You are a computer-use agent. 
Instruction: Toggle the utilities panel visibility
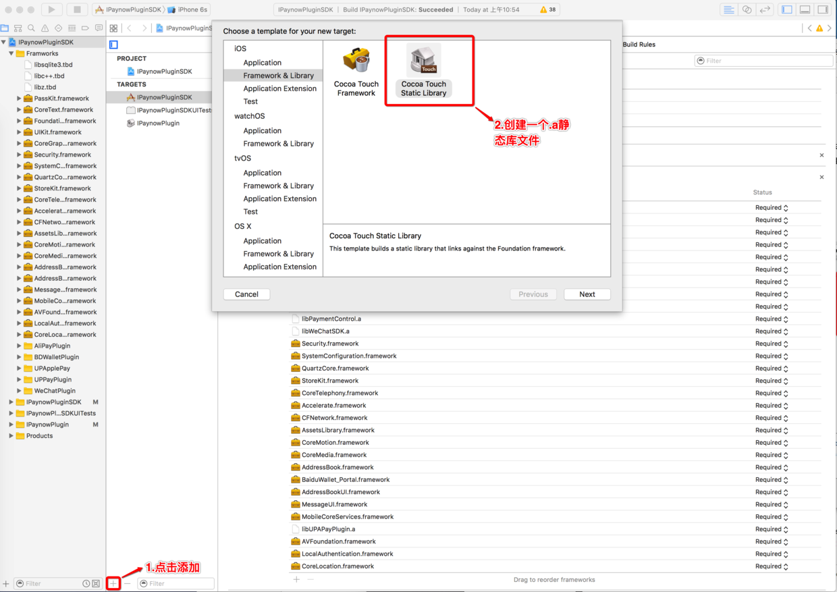(x=823, y=9)
